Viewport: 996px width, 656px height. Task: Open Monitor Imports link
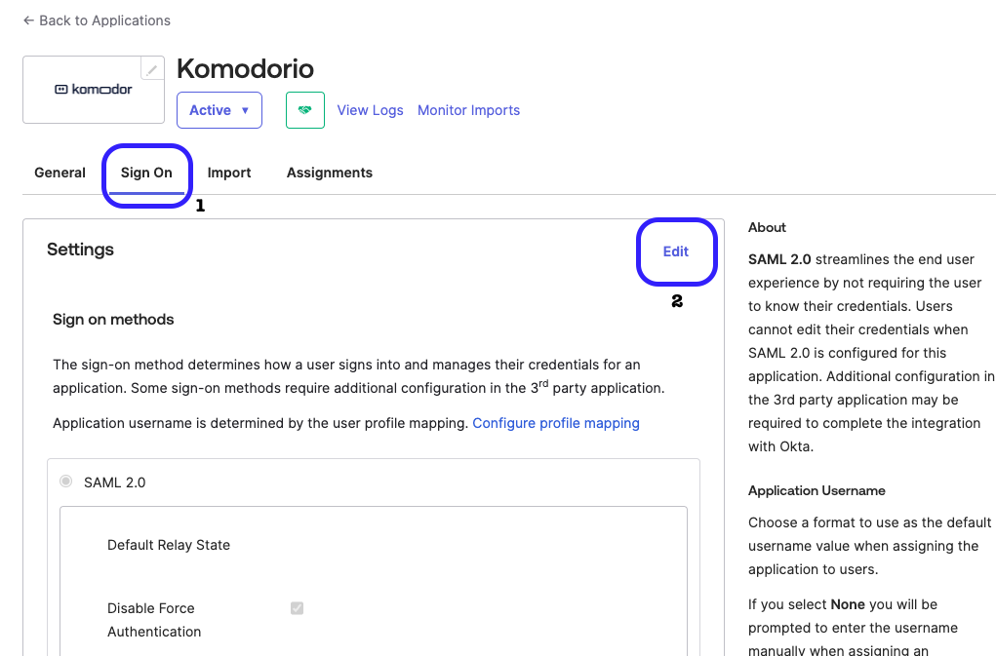(x=469, y=110)
